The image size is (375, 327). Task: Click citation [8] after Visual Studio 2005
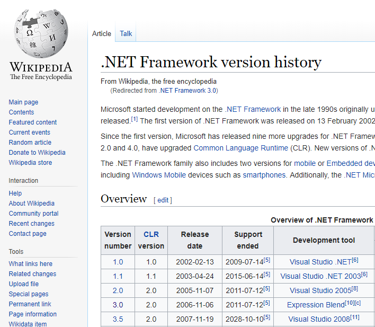[x=355, y=289]
